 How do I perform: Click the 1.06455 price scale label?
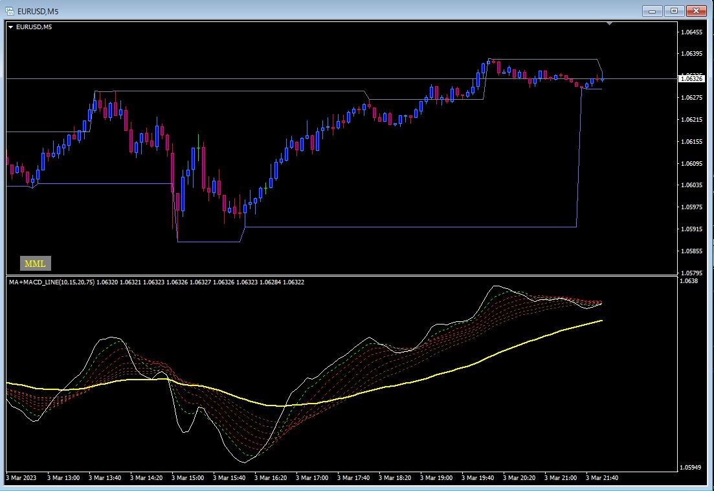(691, 32)
